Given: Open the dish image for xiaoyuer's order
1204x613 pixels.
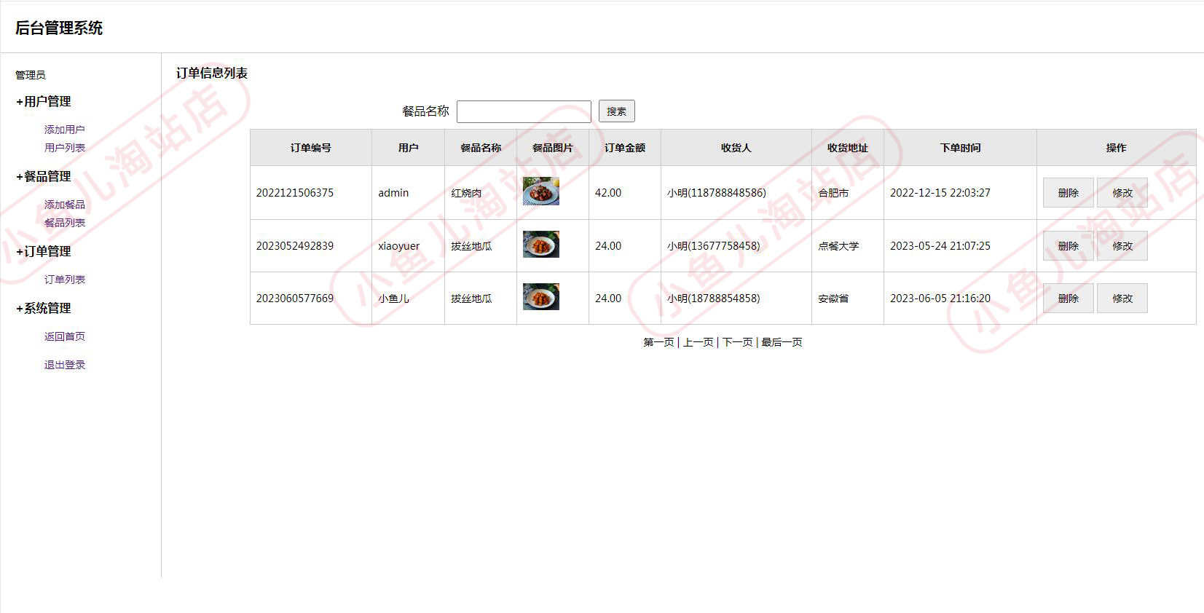Looking at the screenshot, I should click(541, 245).
